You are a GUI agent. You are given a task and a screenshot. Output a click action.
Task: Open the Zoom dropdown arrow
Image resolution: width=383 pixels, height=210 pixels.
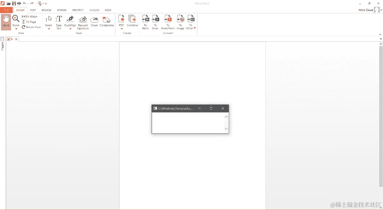[x=16, y=29]
